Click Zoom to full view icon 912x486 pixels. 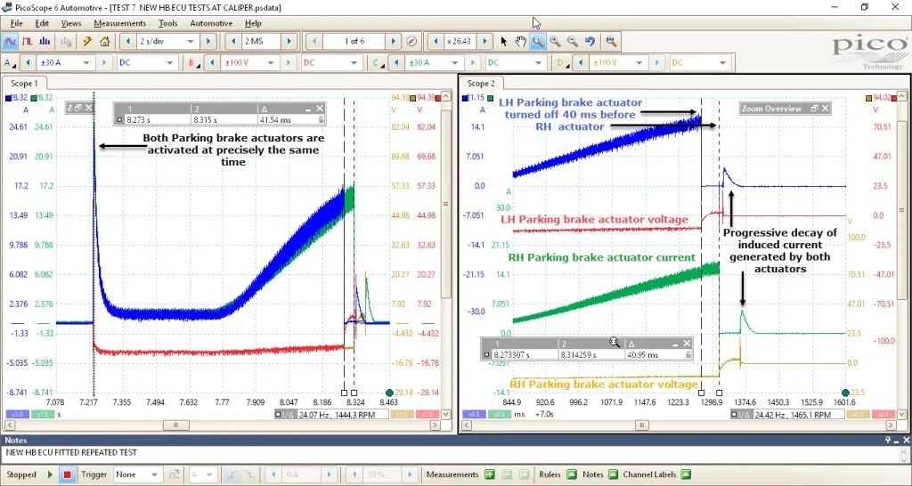coord(611,41)
